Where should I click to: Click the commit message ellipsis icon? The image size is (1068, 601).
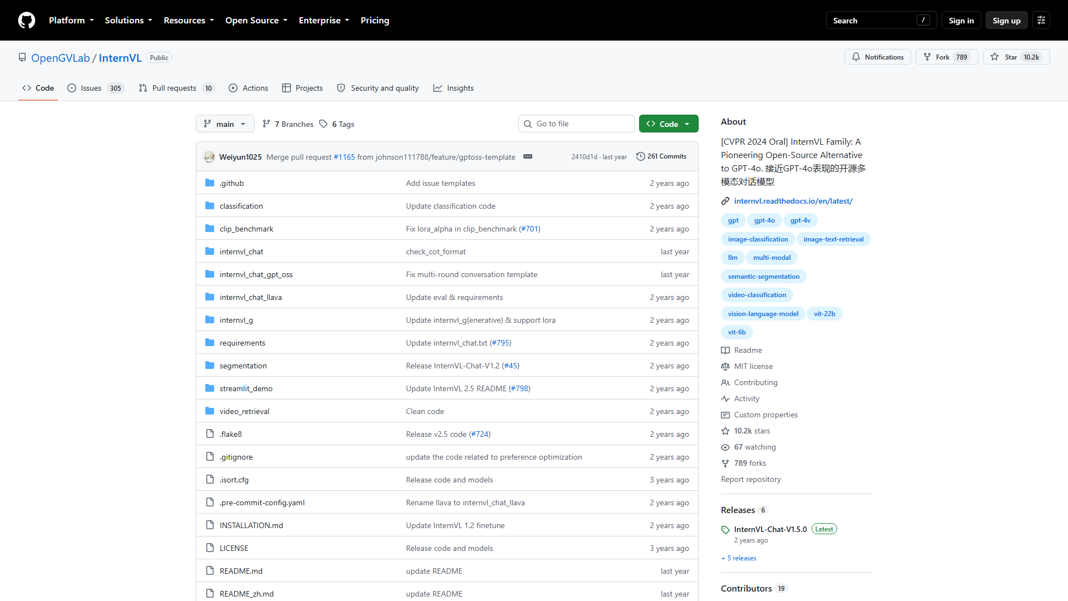(528, 156)
